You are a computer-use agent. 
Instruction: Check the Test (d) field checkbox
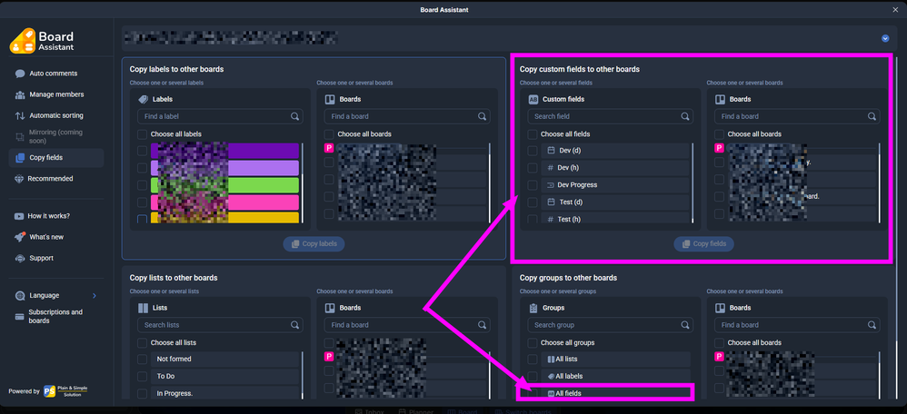[x=533, y=202]
